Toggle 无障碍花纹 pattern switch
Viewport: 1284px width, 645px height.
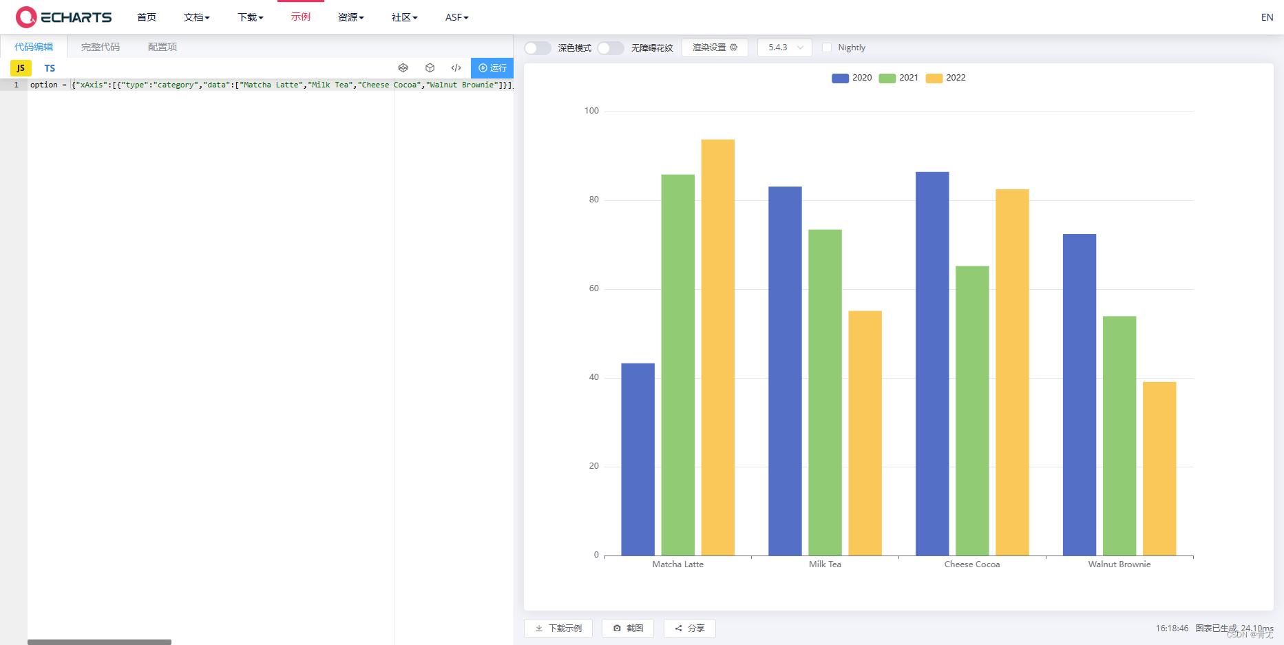coord(611,47)
